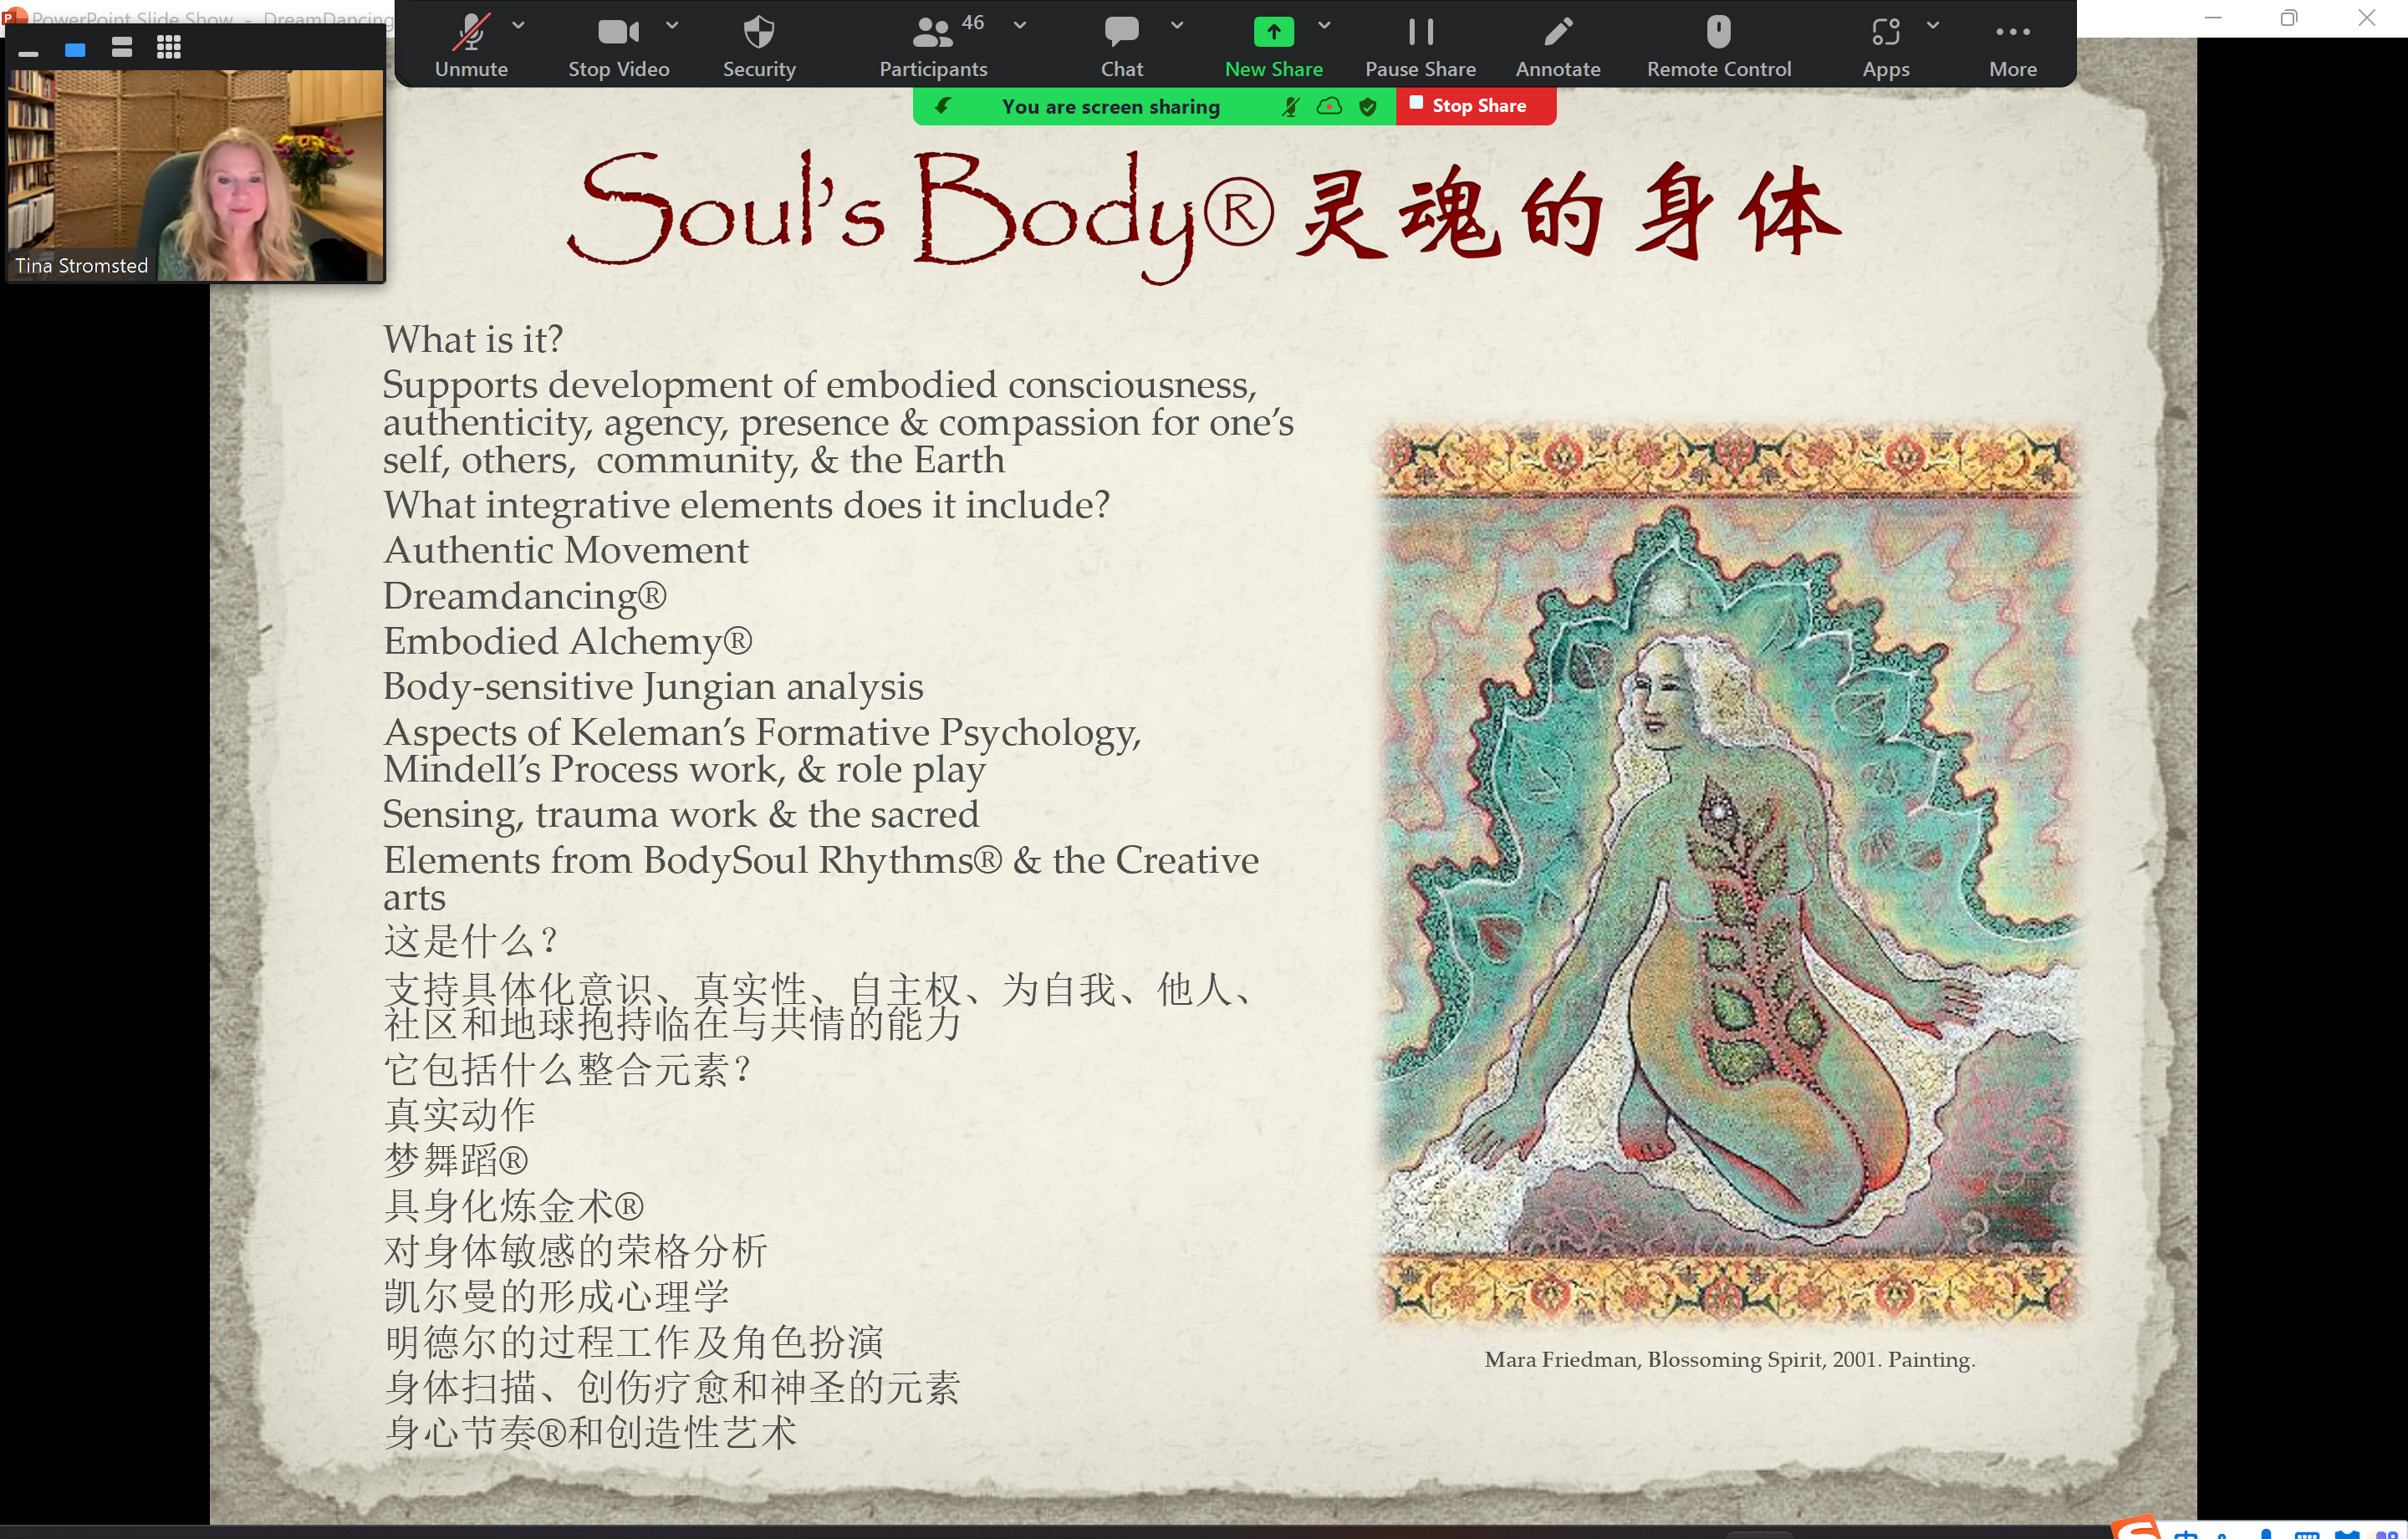
Task: Click the '梦舞蹈®' line
Action: tap(456, 1160)
